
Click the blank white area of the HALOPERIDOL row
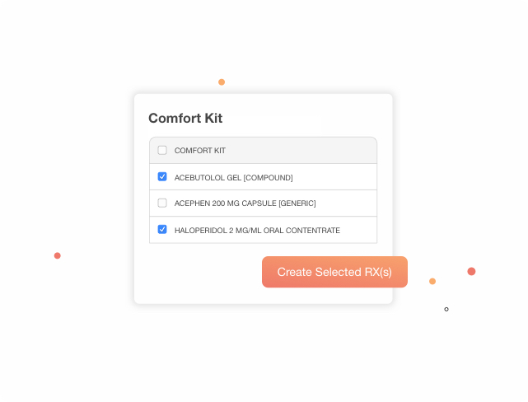point(358,231)
